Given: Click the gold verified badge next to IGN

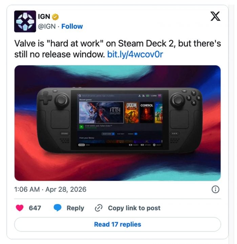Looking at the screenshot, I should pos(55,17).
